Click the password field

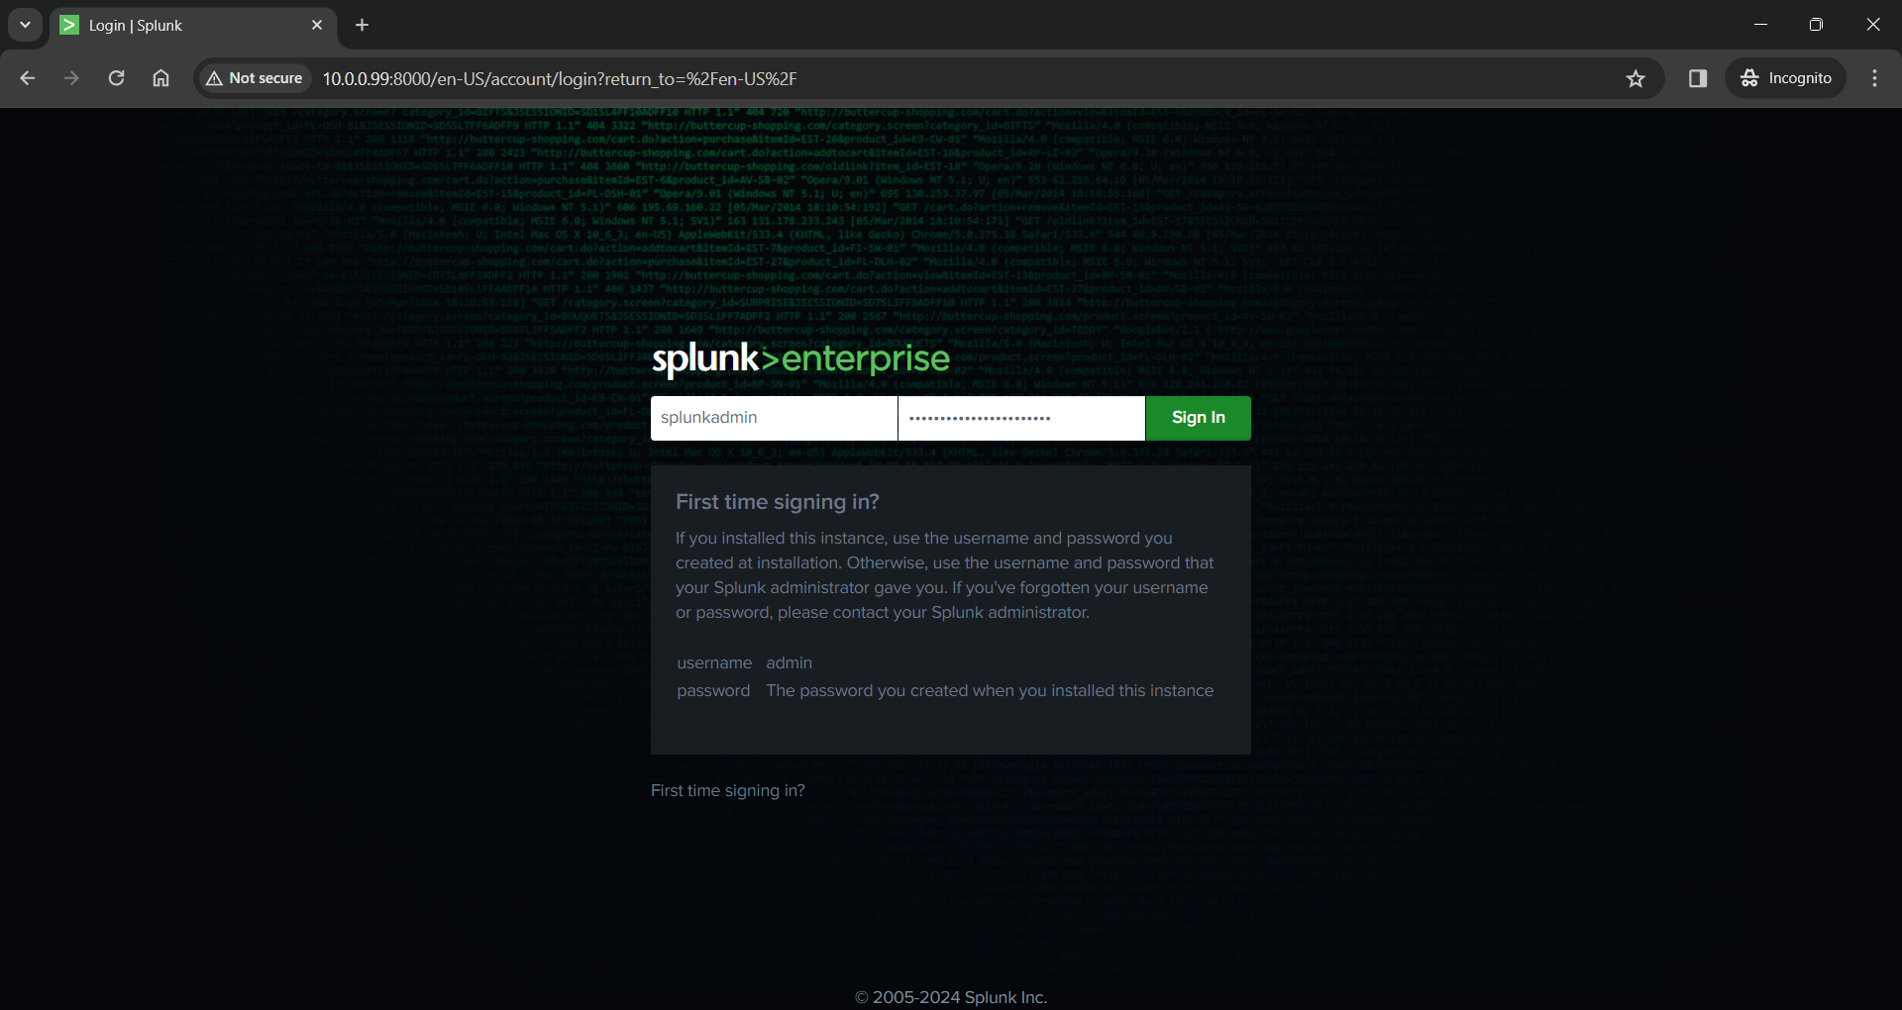pos(1021,418)
